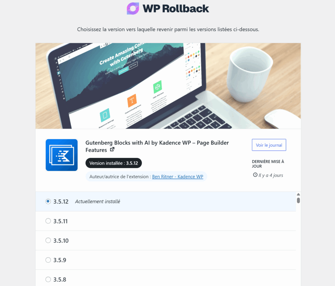Click the Kadence Blocks plugin icon

(x=62, y=155)
